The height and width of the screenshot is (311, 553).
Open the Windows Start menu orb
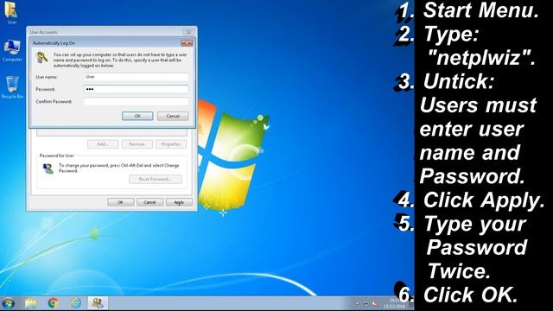(x=8, y=303)
